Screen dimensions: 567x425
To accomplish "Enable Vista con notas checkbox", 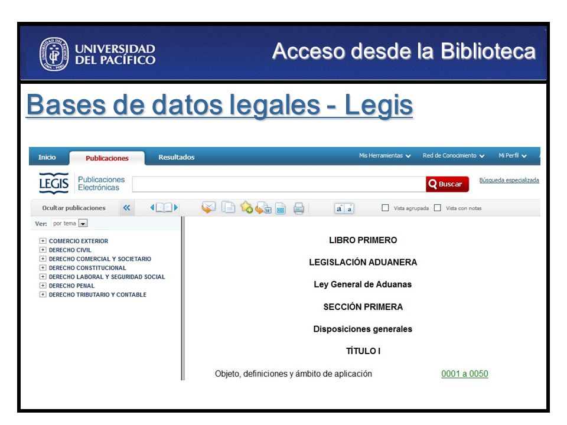I will [x=438, y=208].
